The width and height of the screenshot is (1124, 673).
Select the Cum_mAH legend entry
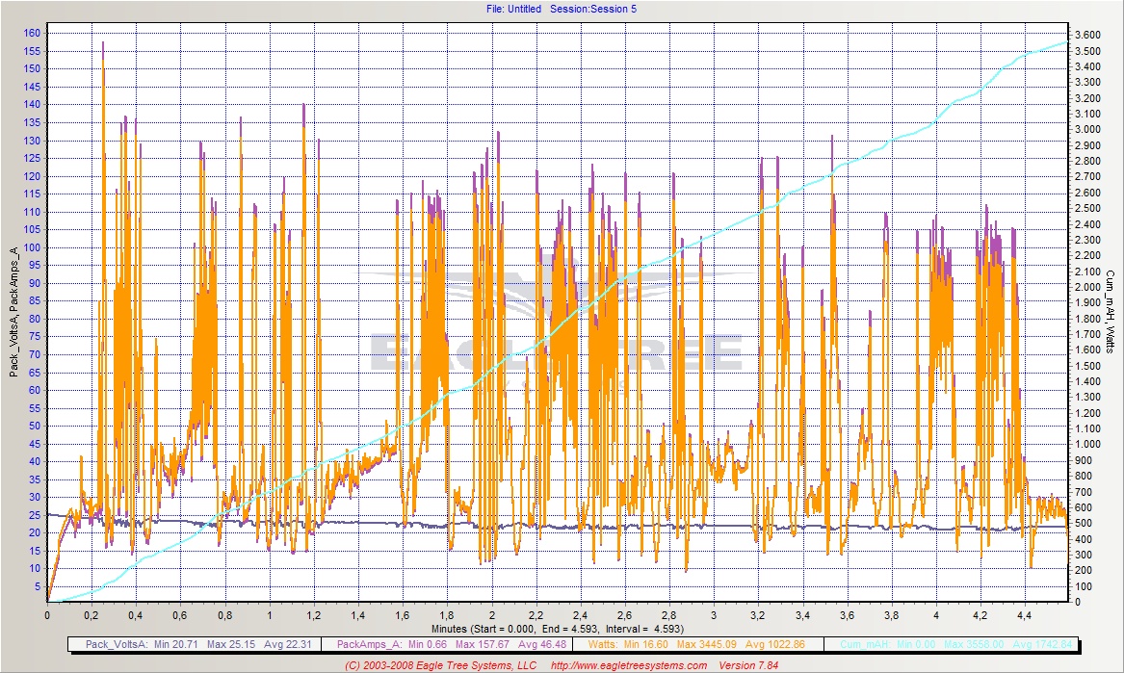coord(955,644)
